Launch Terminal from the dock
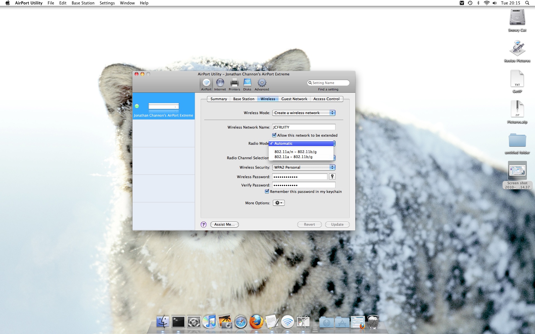 [x=178, y=322]
